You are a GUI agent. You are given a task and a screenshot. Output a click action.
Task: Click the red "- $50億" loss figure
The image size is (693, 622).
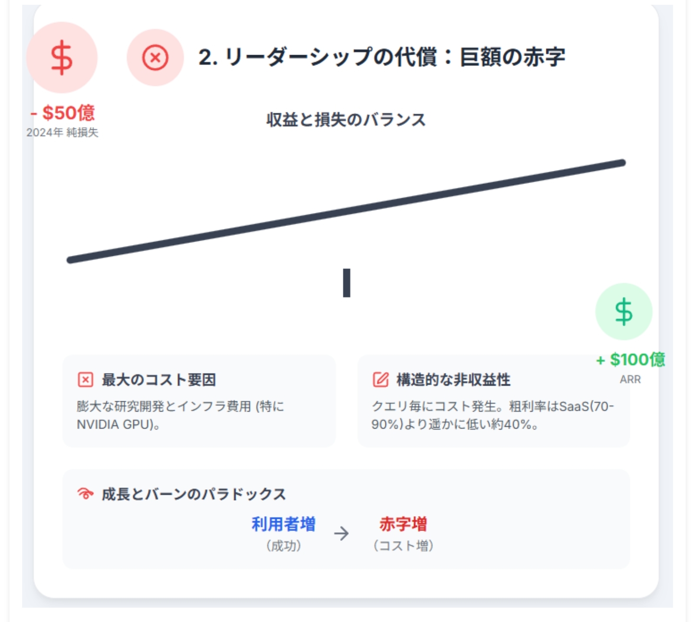click(x=63, y=113)
